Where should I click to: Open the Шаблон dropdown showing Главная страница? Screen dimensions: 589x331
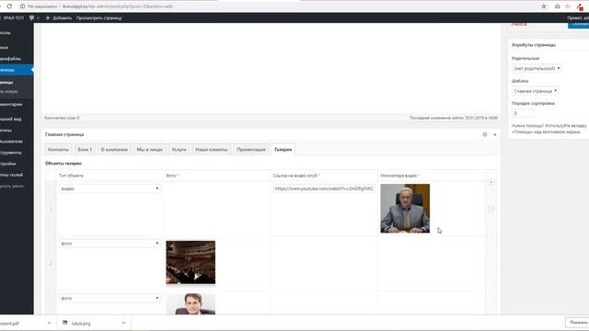click(535, 91)
